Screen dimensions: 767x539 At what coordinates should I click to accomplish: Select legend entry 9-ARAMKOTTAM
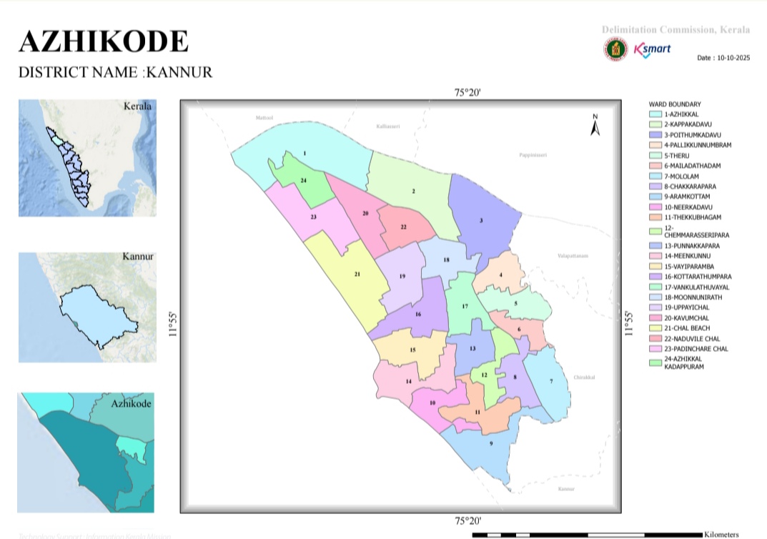click(680, 197)
